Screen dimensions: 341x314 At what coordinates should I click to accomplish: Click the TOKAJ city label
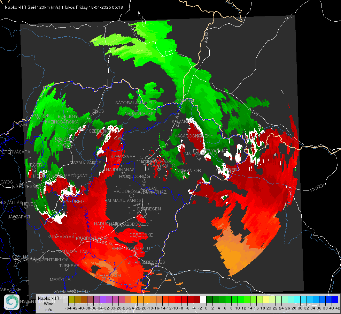click(x=119, y=139)
